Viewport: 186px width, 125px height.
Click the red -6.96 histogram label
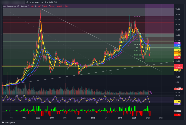[177, 115]
